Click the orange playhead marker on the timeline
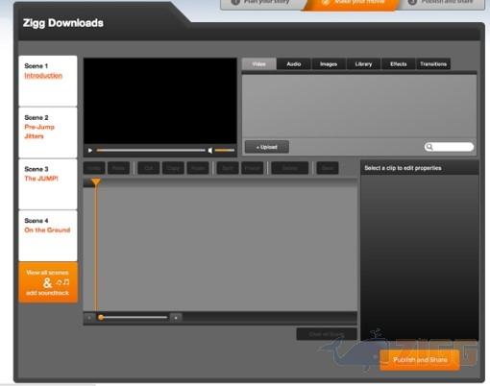Screen dimensions: 490x386 click(x=96, y=182)
